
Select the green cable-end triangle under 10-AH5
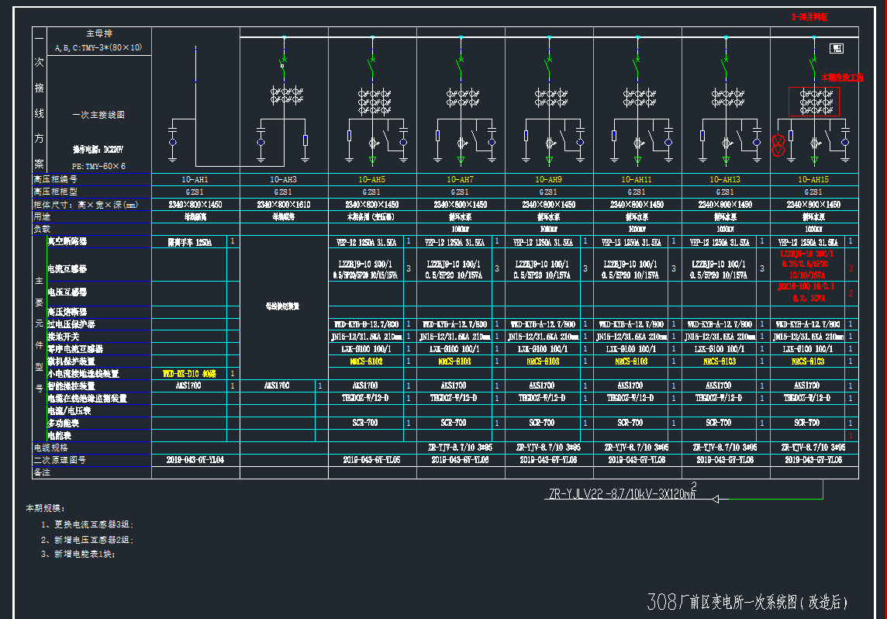pos(372,160)
